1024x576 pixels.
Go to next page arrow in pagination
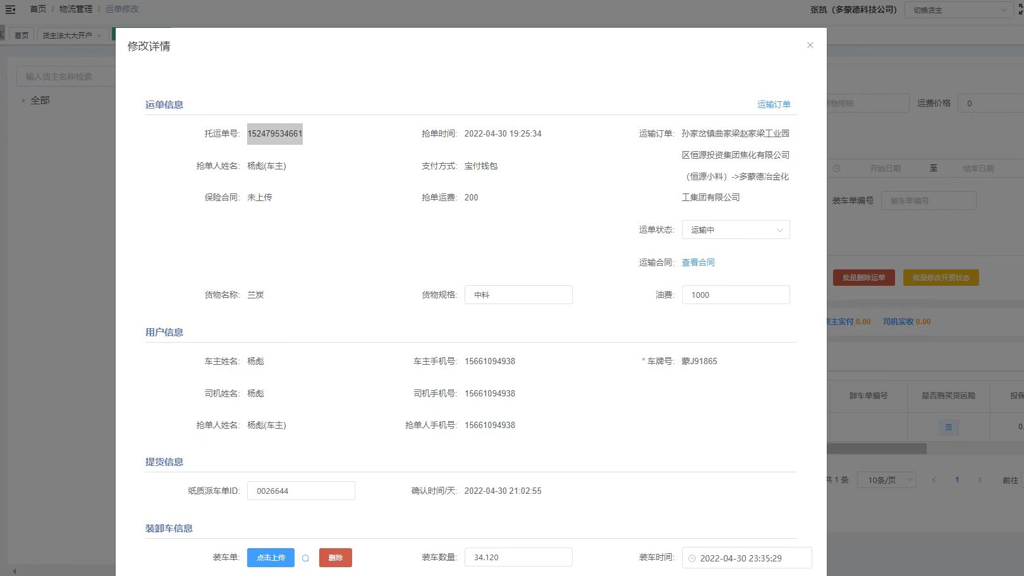(980, 480)
